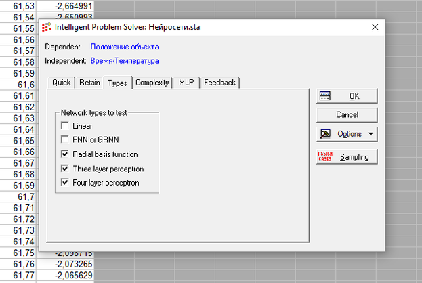Enable the PNN or GRNN checkbox
The width and height of the screenshot is (422, 283).
pos(64,139)
